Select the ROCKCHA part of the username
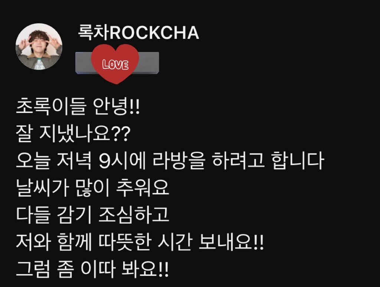Screen dimensions: 380x287 coord(154,33)
